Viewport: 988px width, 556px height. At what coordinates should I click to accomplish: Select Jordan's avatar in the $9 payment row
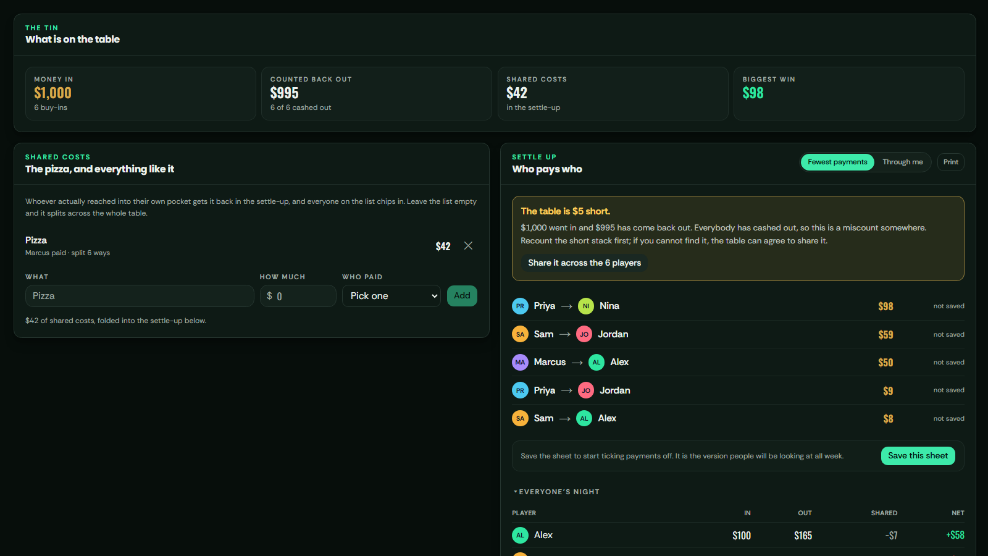point(586,390)
